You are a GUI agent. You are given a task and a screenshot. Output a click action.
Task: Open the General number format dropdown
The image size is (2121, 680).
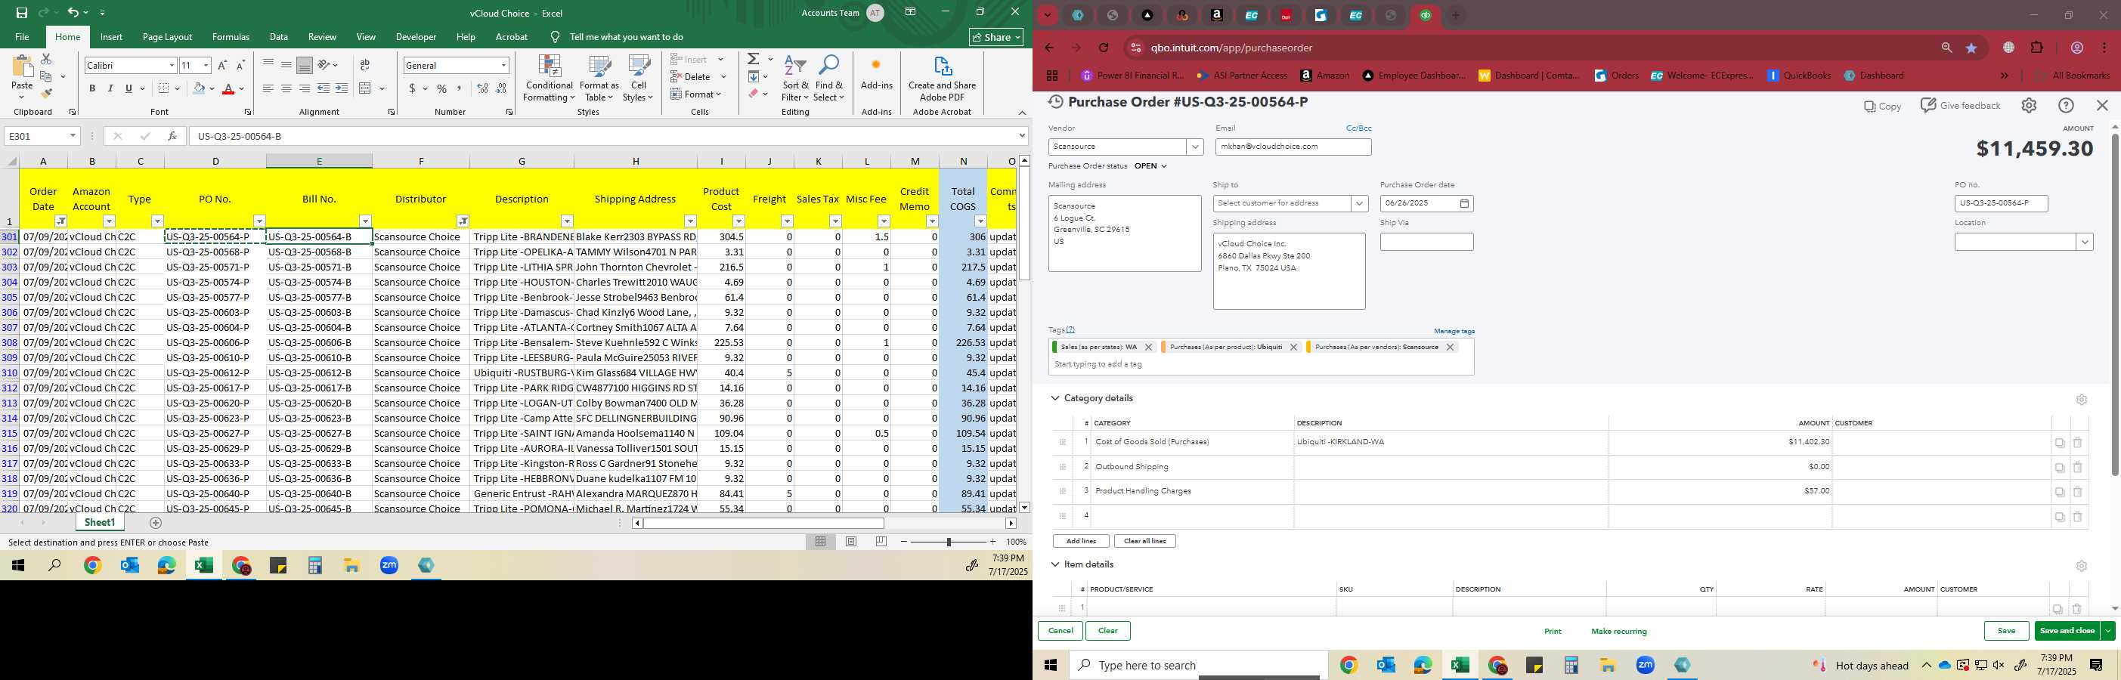[503, 65]
